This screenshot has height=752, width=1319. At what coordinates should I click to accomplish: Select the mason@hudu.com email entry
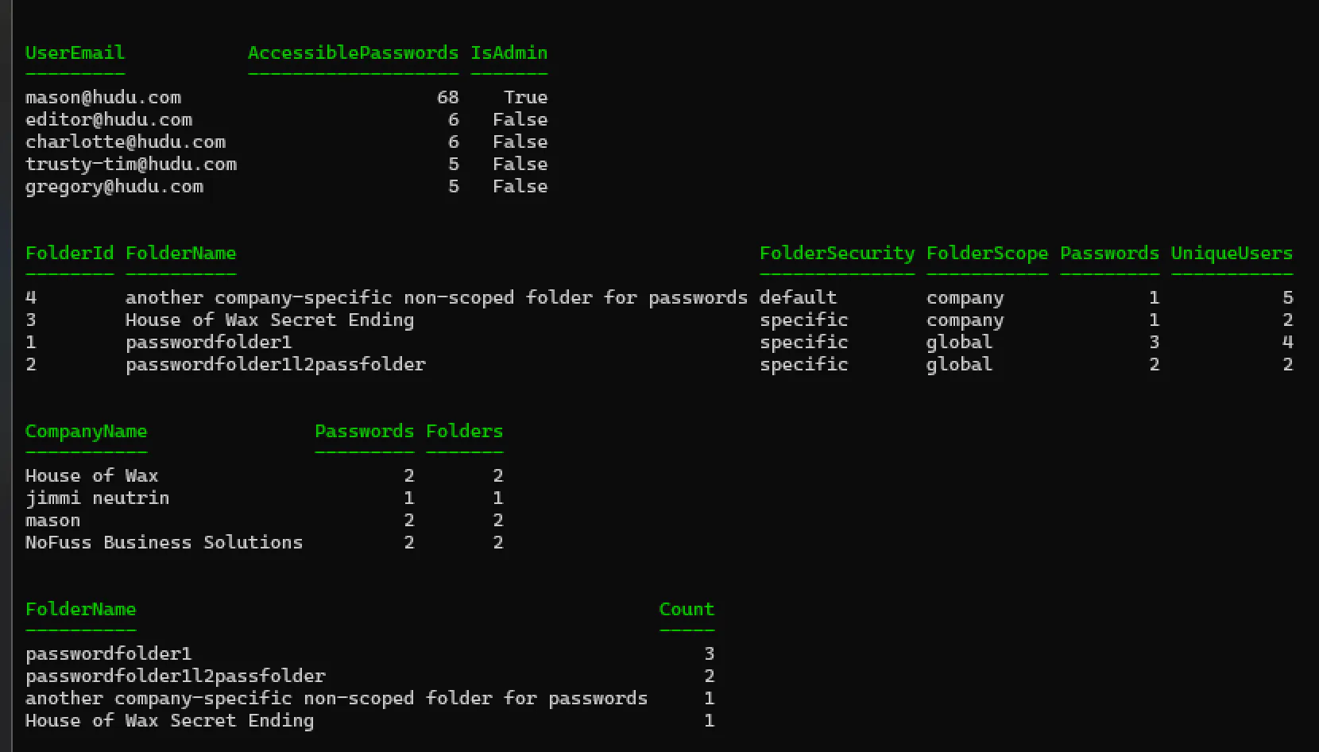click(103, 97)
